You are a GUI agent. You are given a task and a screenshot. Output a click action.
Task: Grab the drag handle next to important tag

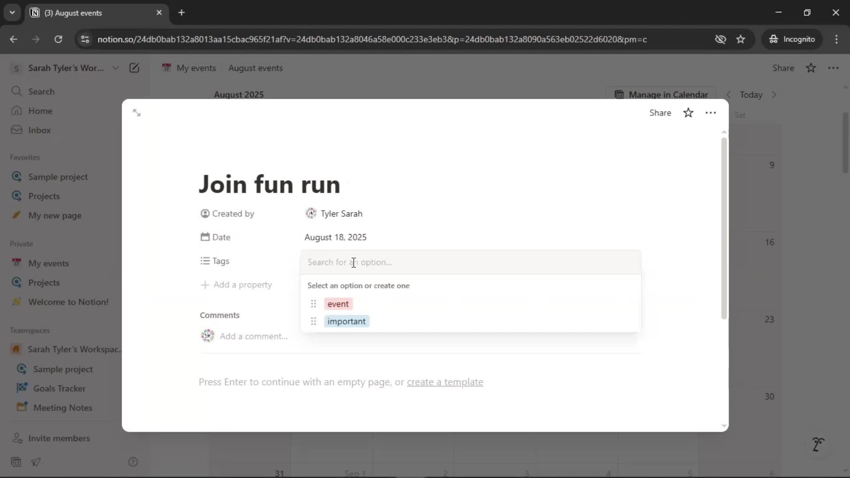click(x=313, y=321)
